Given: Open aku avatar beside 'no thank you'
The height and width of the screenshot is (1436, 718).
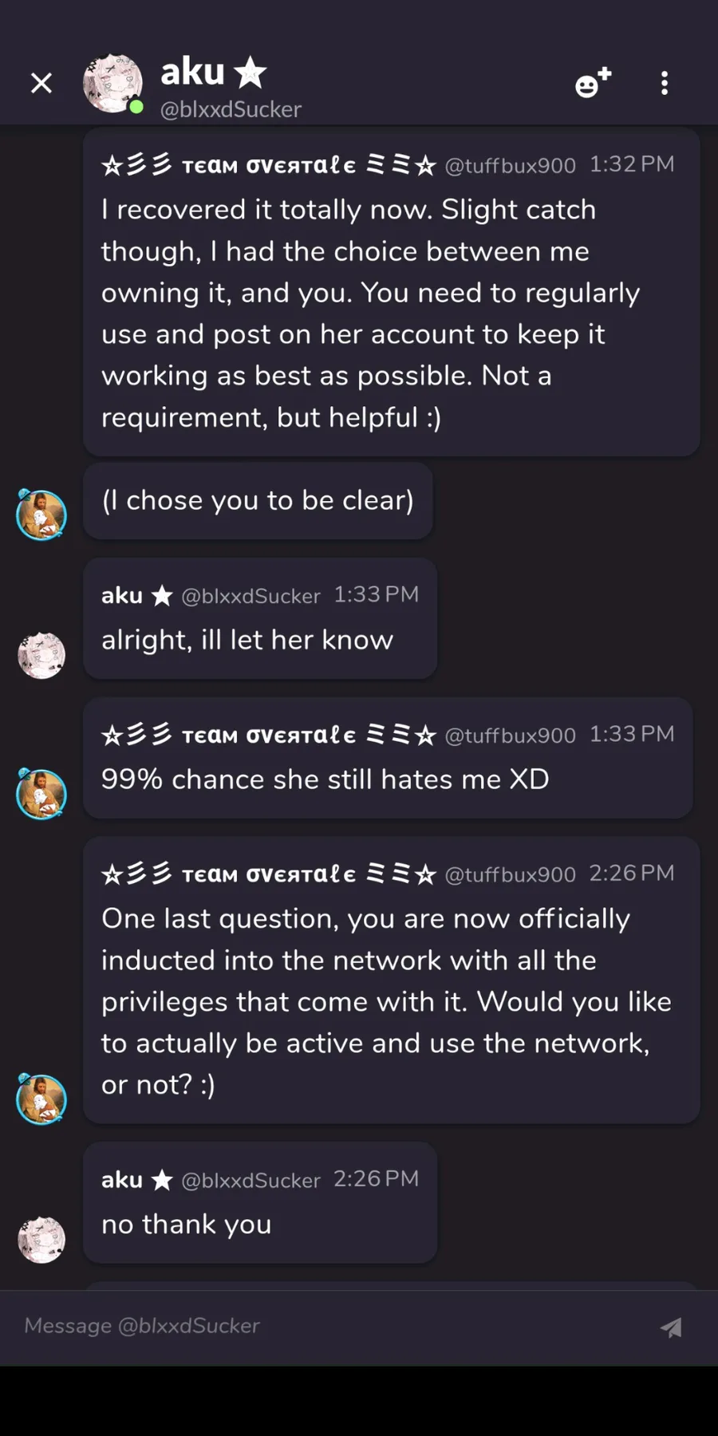Looking at the screenshot, I should point(41,1240).
